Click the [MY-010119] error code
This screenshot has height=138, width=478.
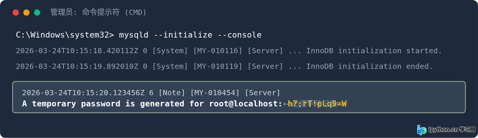[218, 66]
